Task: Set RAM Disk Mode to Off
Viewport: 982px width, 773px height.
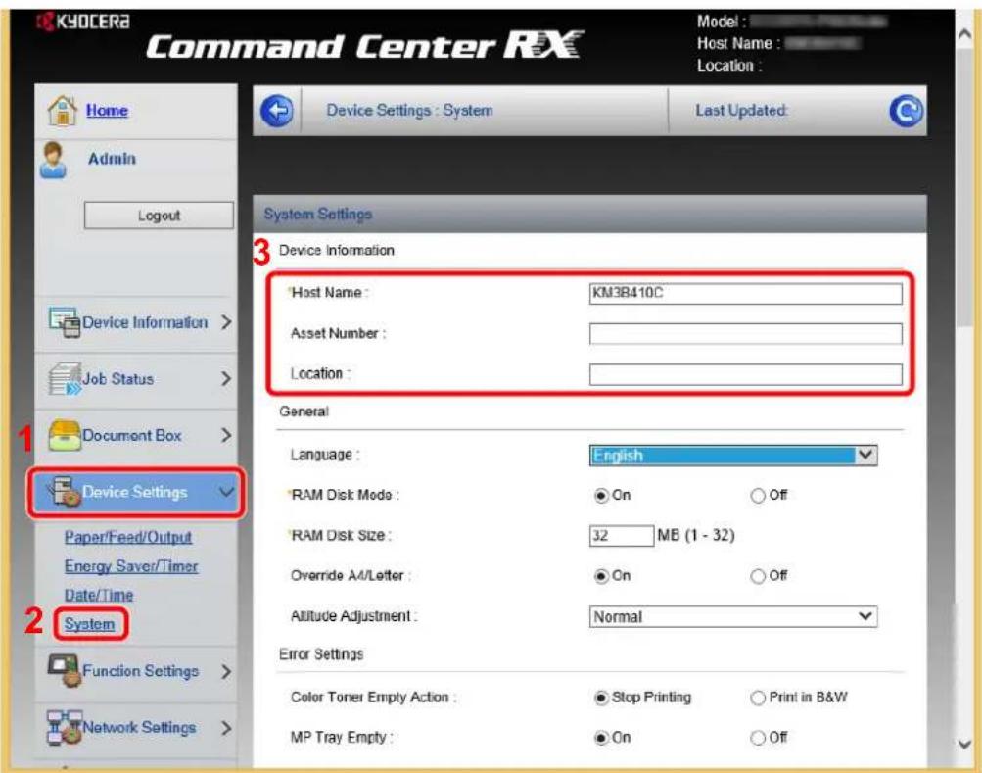Action: [757, 496]
